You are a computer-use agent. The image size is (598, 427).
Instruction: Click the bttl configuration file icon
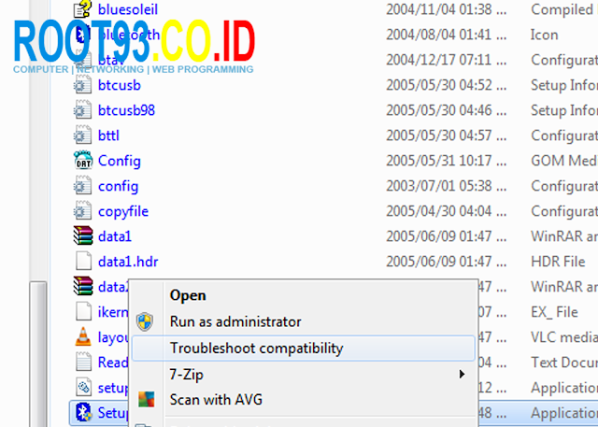click(83, 135)
